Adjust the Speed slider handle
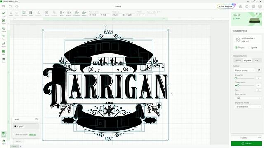 [238, 86]
